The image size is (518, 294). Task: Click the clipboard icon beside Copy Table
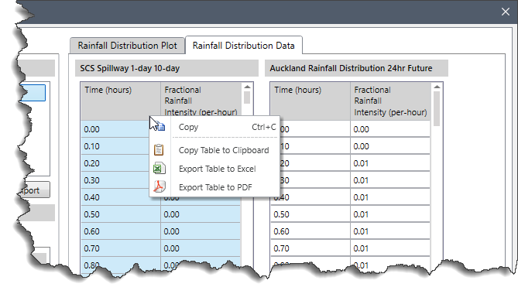(x=159, y=150)
